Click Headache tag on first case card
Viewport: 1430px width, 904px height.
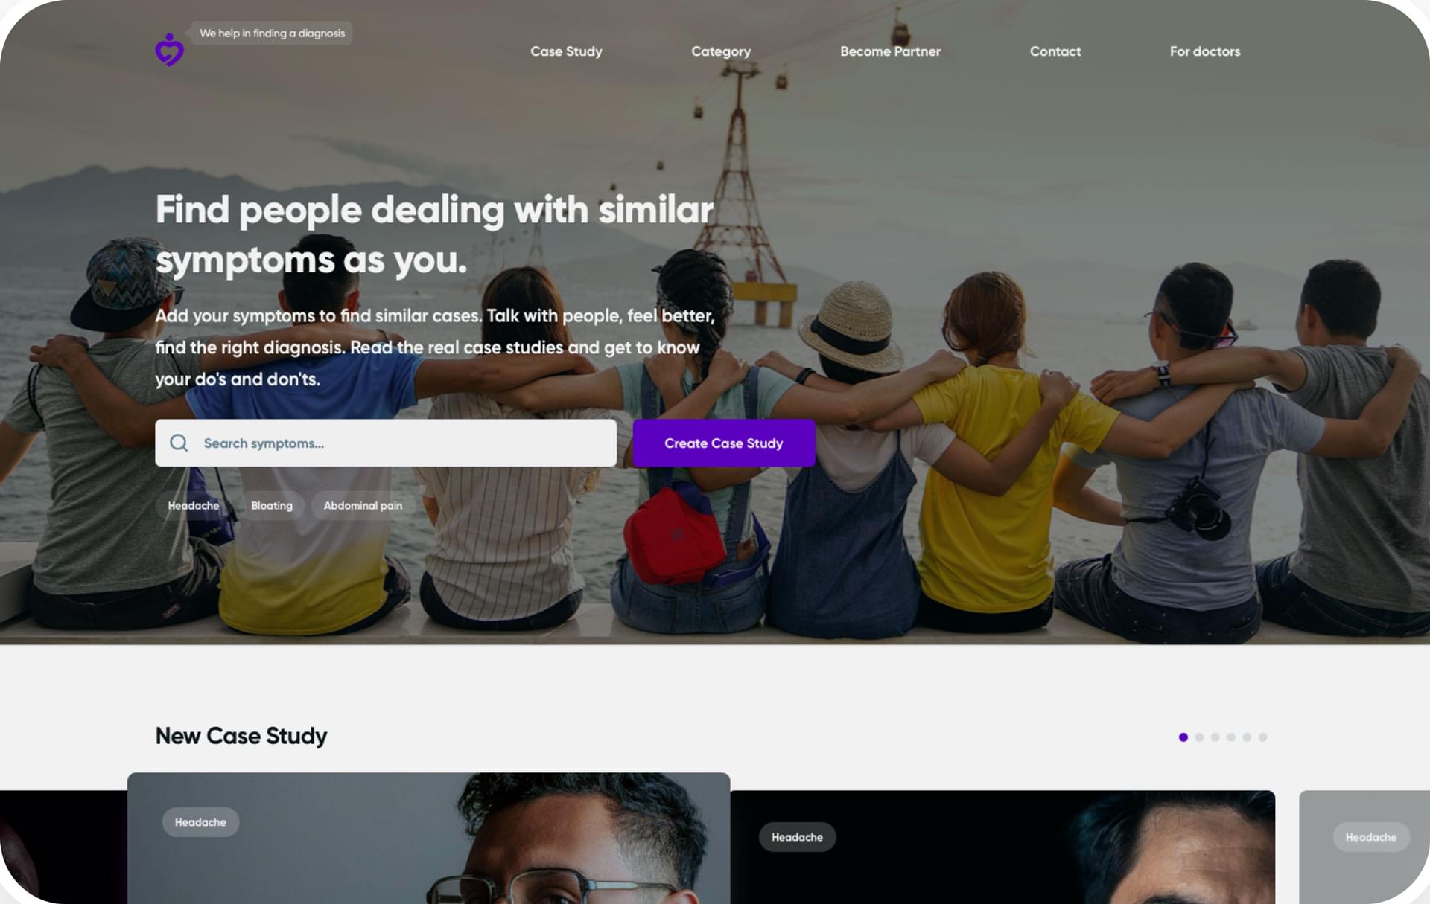tap(200, 822)
